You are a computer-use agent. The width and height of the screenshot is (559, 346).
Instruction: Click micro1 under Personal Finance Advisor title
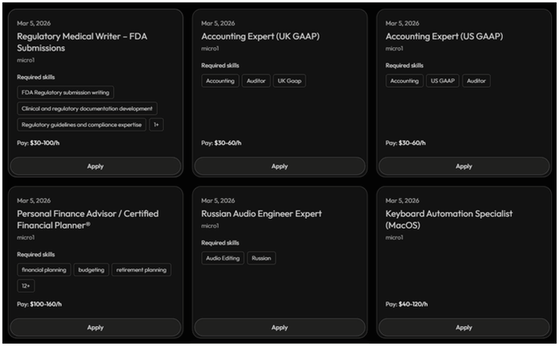pos(26,238)
